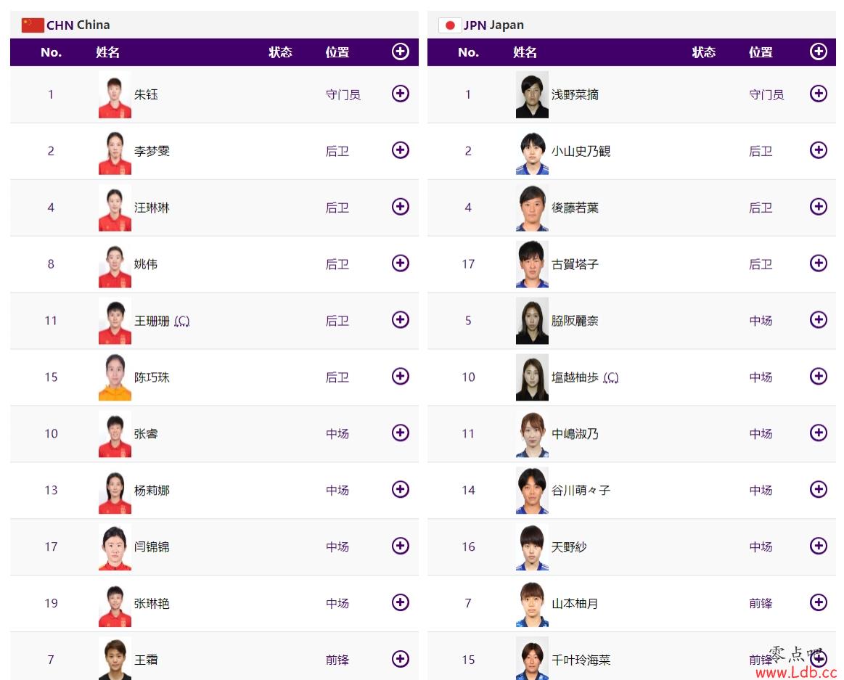Click plus icon for 谷川萌々子

818,490
